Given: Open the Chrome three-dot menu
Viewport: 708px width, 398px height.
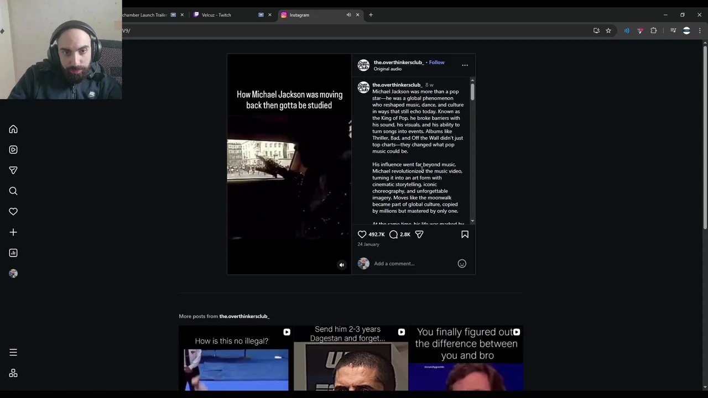Looking at the screenshot, I should pyautogui.click(x=700, y=30).
